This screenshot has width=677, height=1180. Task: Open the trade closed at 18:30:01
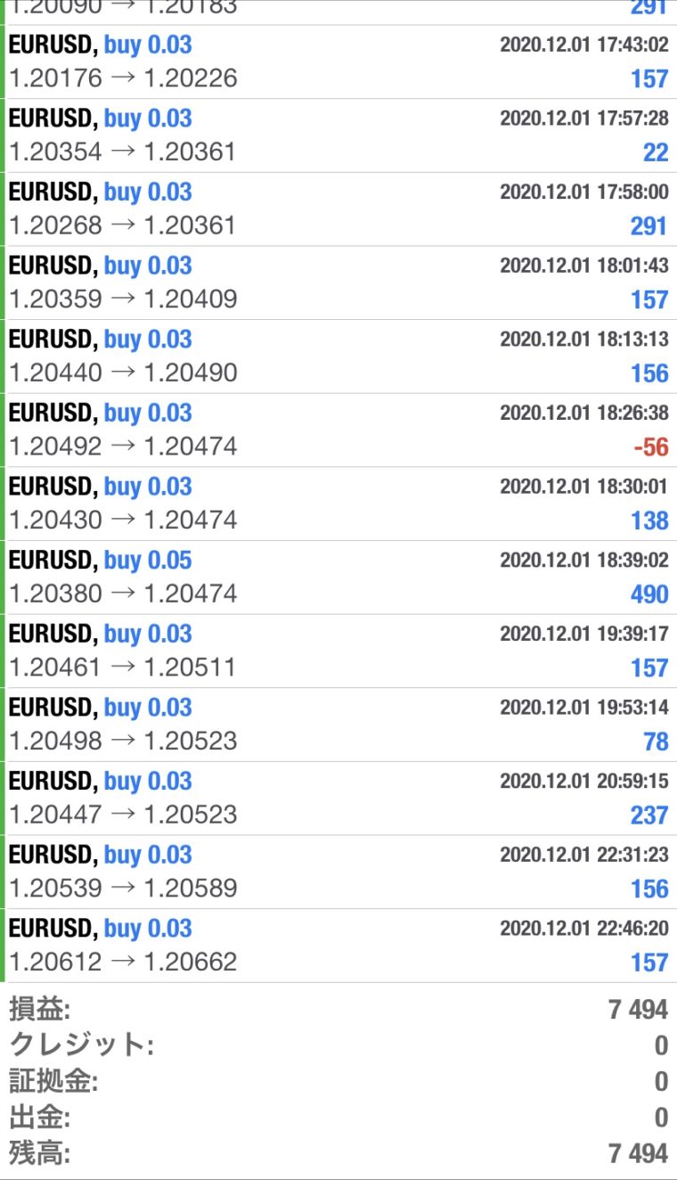click(338, 504)
